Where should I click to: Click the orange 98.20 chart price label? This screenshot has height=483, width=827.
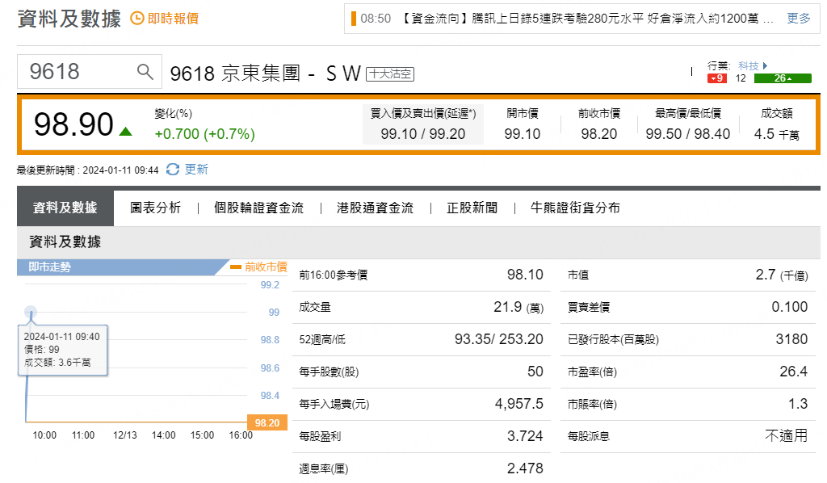tap(267, 423)
